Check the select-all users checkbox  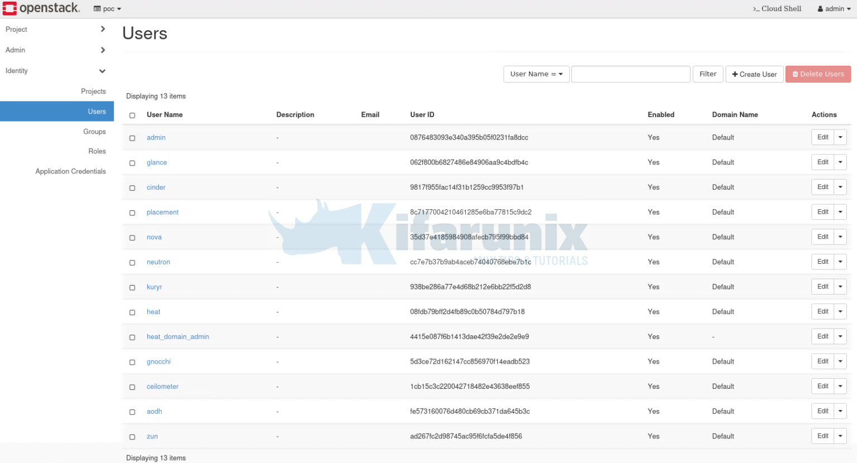tap(132, 115)
